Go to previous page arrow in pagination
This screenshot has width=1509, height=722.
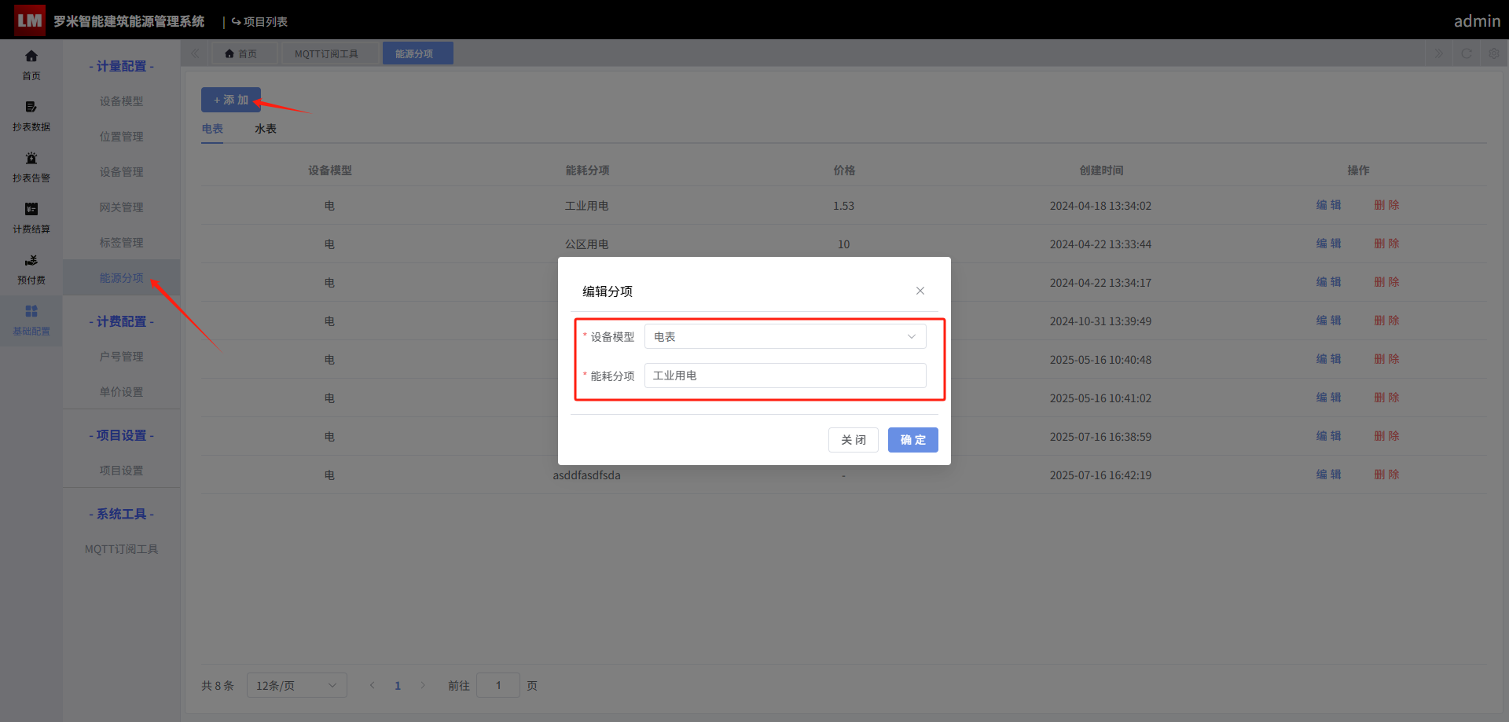click(x=373, y=685)
